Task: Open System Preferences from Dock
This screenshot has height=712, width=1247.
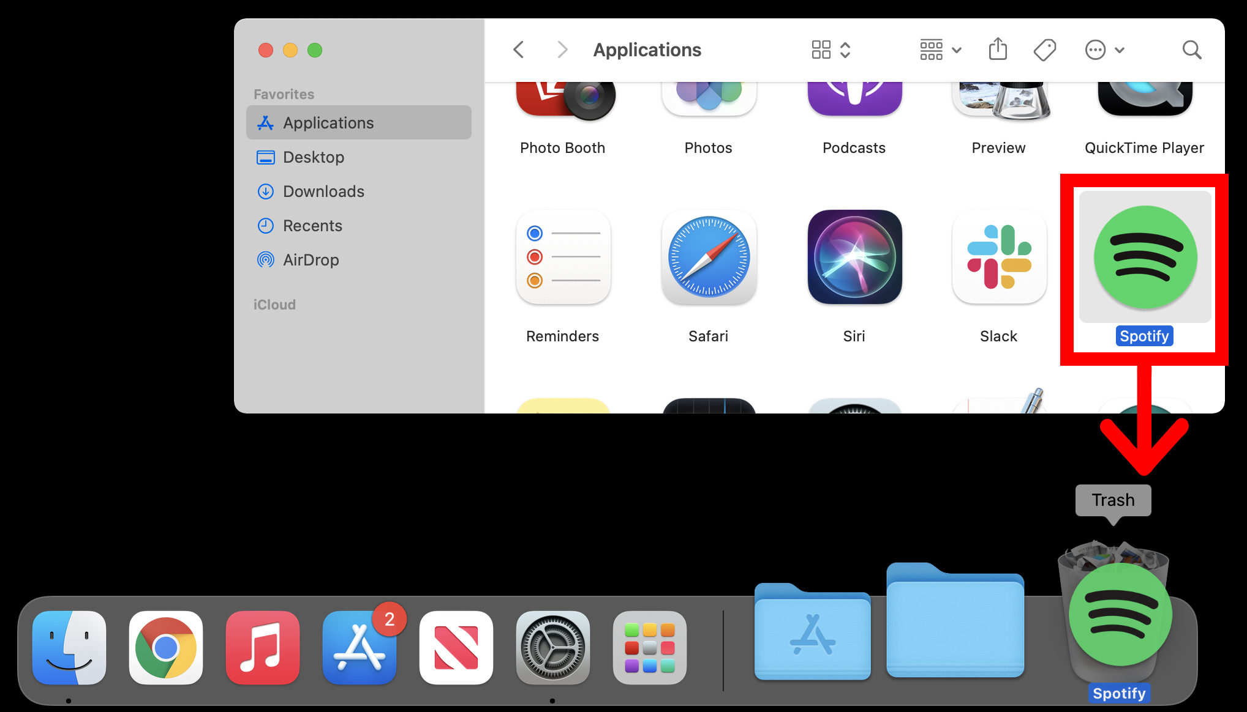Action: 549,646
